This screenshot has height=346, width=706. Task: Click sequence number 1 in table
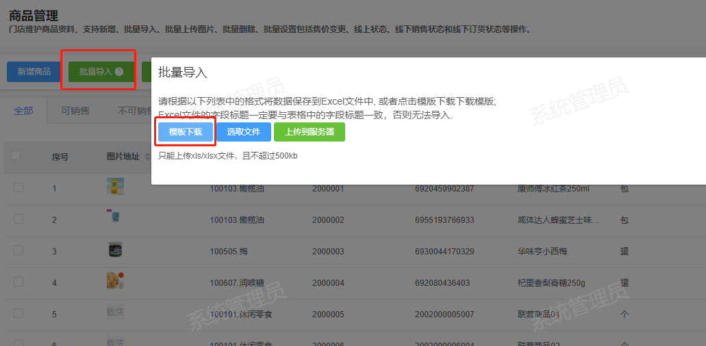55,189
